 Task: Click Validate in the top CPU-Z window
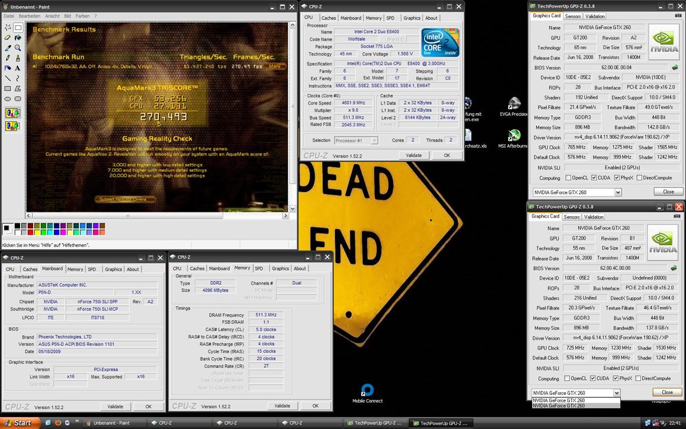[413, 156]
